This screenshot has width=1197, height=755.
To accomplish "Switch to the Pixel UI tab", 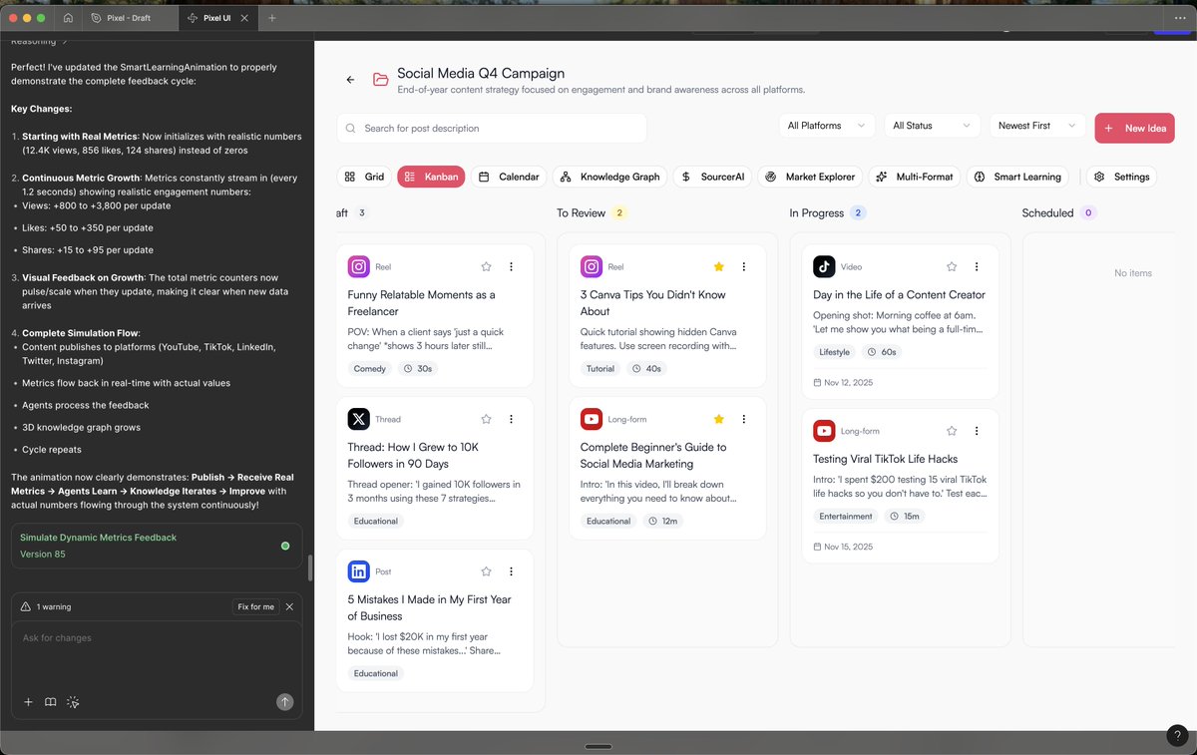I will coord(215,18).
